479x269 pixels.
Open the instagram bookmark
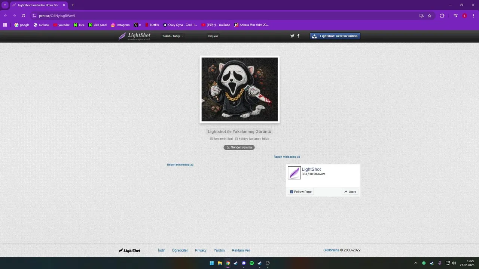point(120,25)
